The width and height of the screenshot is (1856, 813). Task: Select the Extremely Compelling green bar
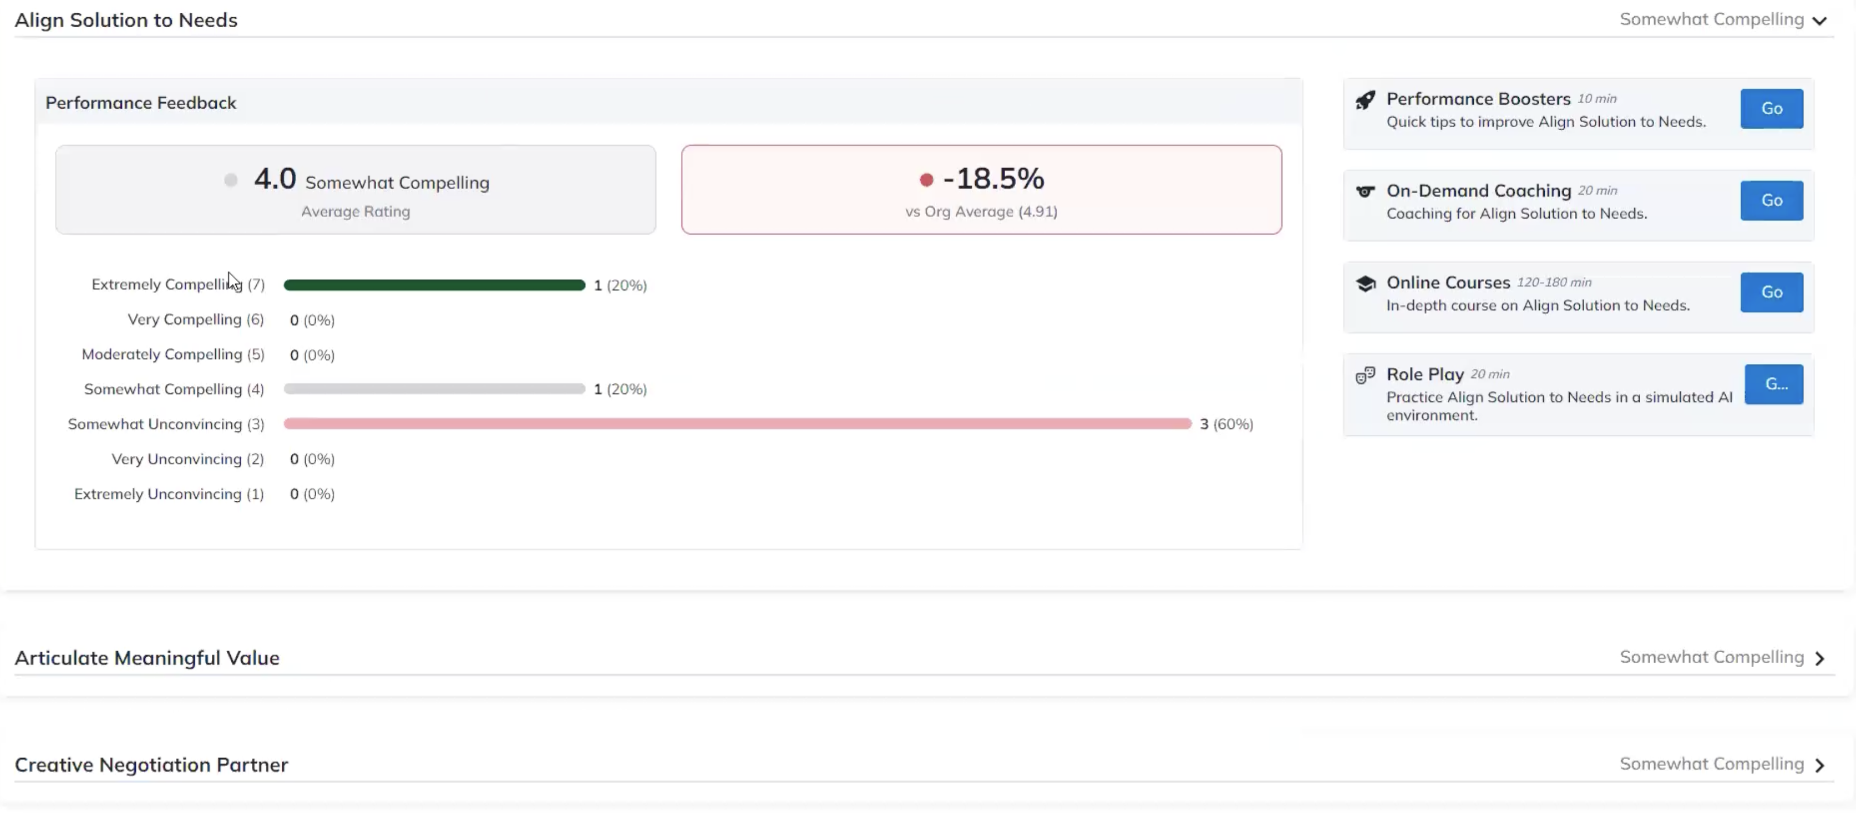pyautogui.click(x=434, y=285)
